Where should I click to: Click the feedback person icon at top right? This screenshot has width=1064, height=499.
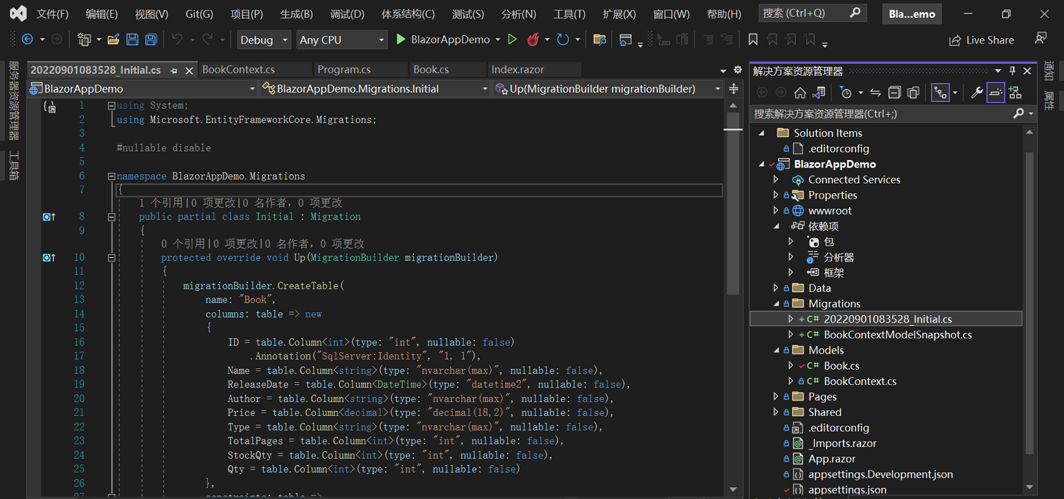point(1040,39)
